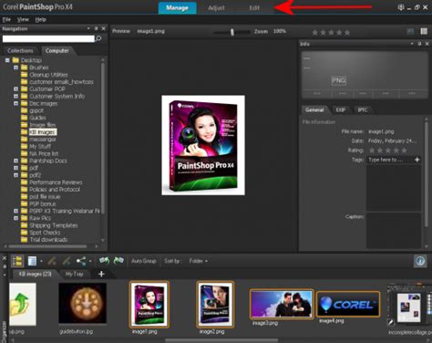The height and width of the screenshot is (343, 432).
Task: Select the image1.png thumbnail
Action: click(x=149, y=304)
